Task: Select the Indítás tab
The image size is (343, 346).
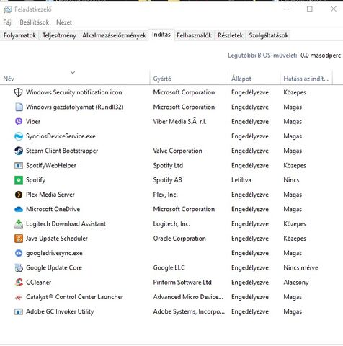Action: pyautogui.click(x=161, y=35)
